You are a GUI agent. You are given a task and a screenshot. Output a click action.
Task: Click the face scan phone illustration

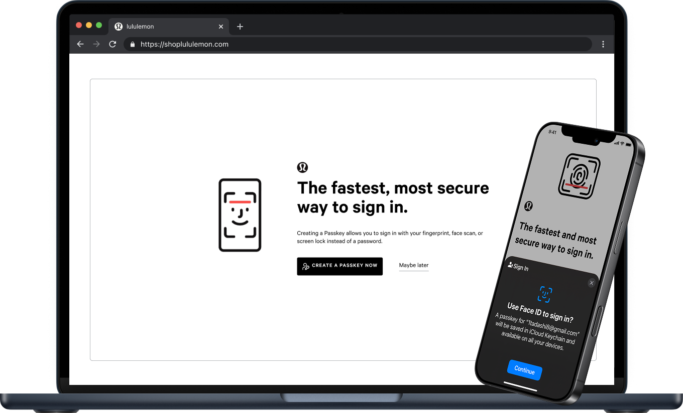240,215
